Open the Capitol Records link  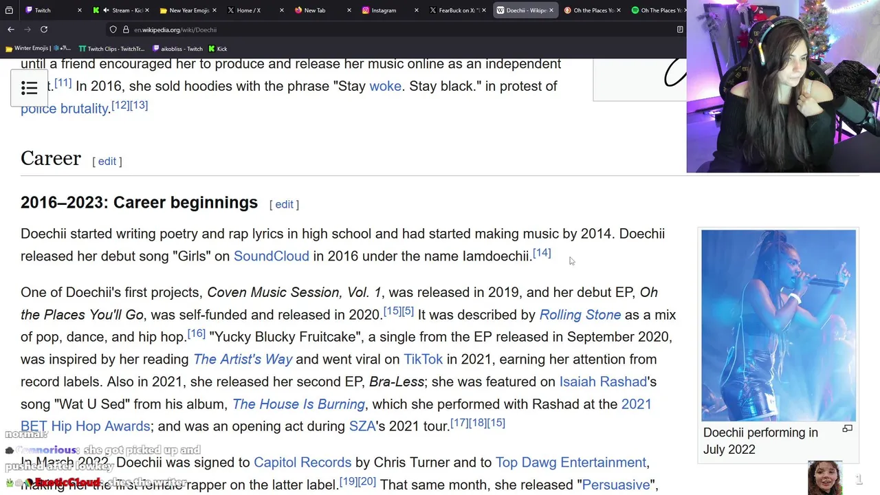302,463
